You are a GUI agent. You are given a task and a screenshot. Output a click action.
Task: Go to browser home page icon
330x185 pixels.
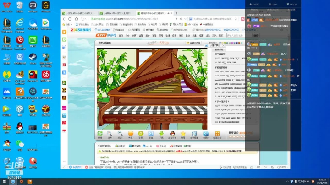point(76,19)
